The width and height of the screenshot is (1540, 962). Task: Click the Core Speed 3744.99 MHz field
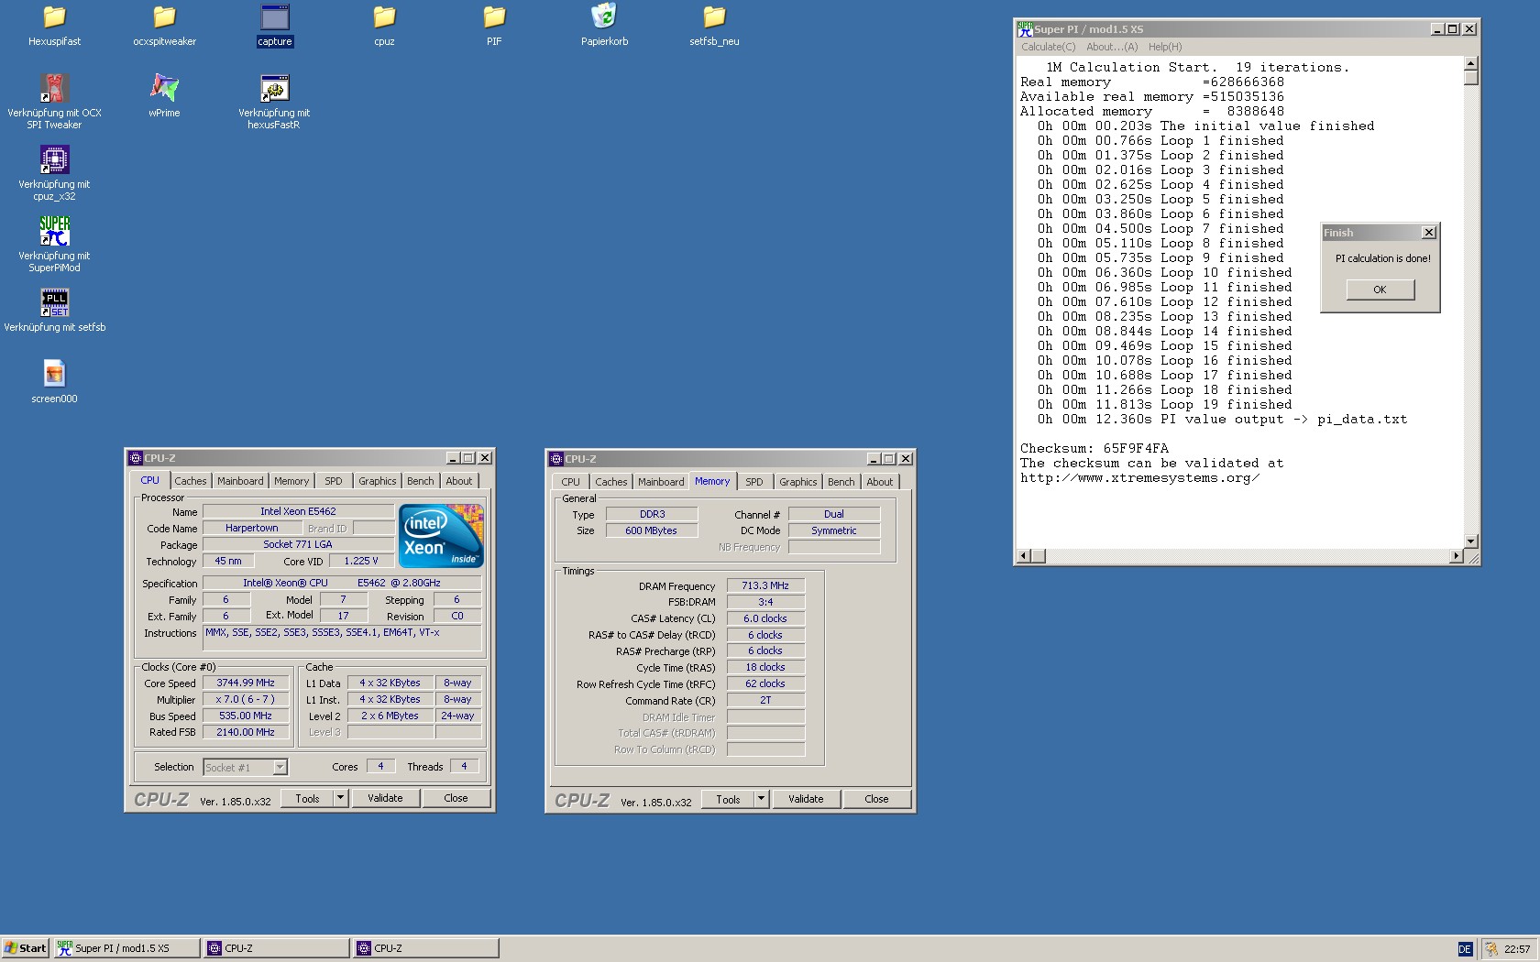pos(246,683)
